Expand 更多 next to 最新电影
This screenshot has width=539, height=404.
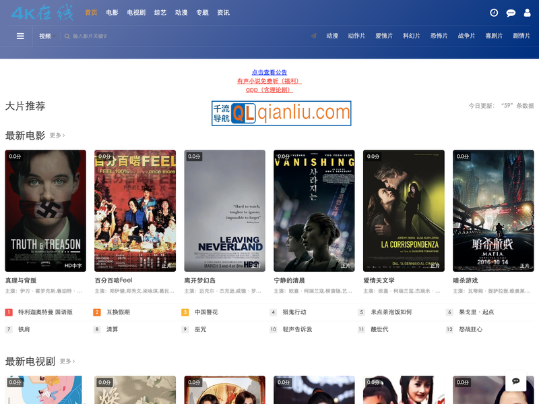57,136
